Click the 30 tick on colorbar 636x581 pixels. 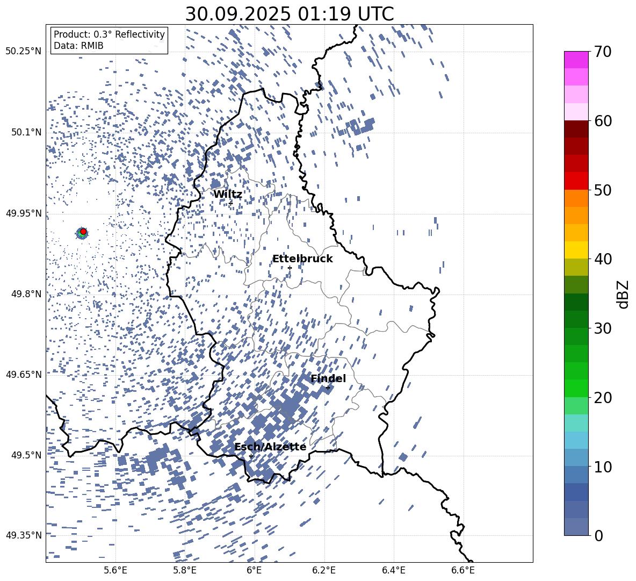pos(603,328)
